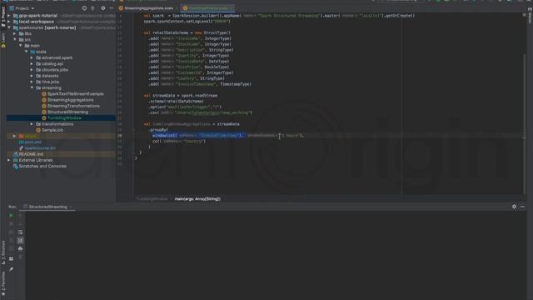The height and width of the screenshot is (300, 533).
Task: Expand hive.jobs package
Action: pos(32,82)
